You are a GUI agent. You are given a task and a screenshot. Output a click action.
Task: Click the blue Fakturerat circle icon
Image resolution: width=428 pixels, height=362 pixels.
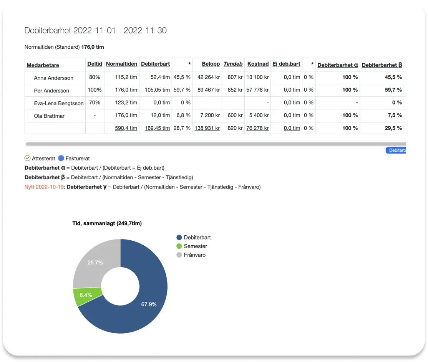pos(61,158)
